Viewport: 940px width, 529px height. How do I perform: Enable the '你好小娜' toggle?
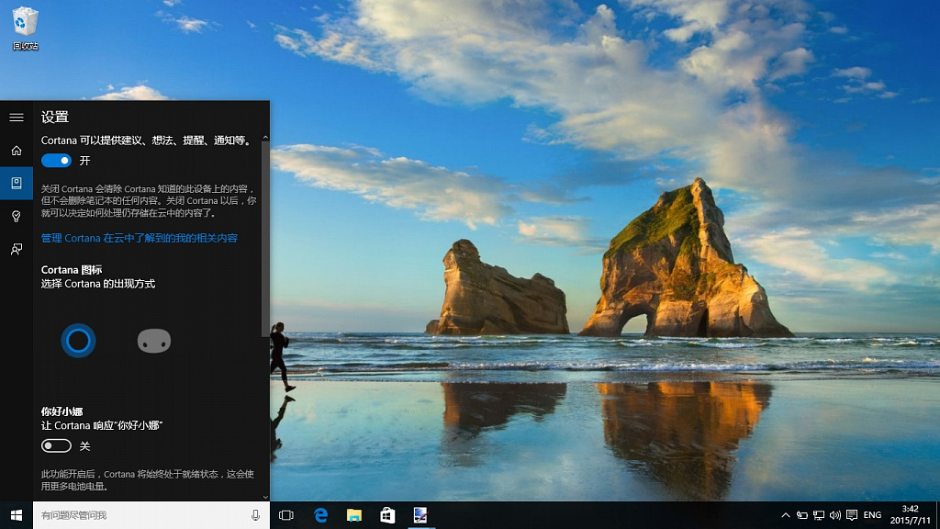pyautogui.click(x=56, y=445)
